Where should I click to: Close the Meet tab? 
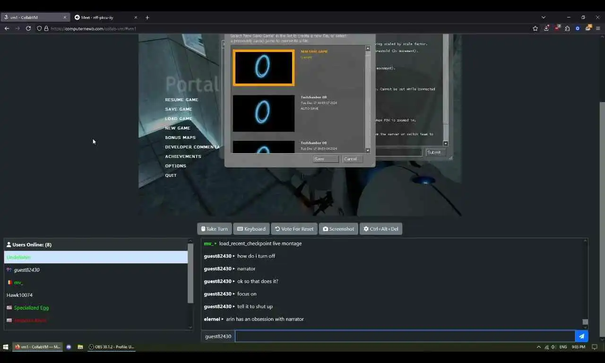pyautogui.click(x=136, y=17)
